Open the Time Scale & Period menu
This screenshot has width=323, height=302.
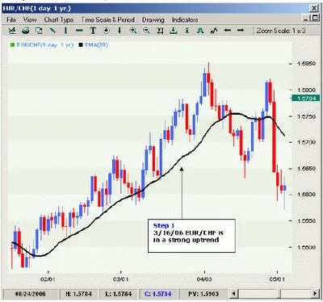[107, 19]
